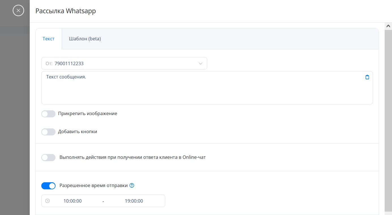
Task: Open the help icon next to Разрешенное время отправки
Action: tap(132, 185)
